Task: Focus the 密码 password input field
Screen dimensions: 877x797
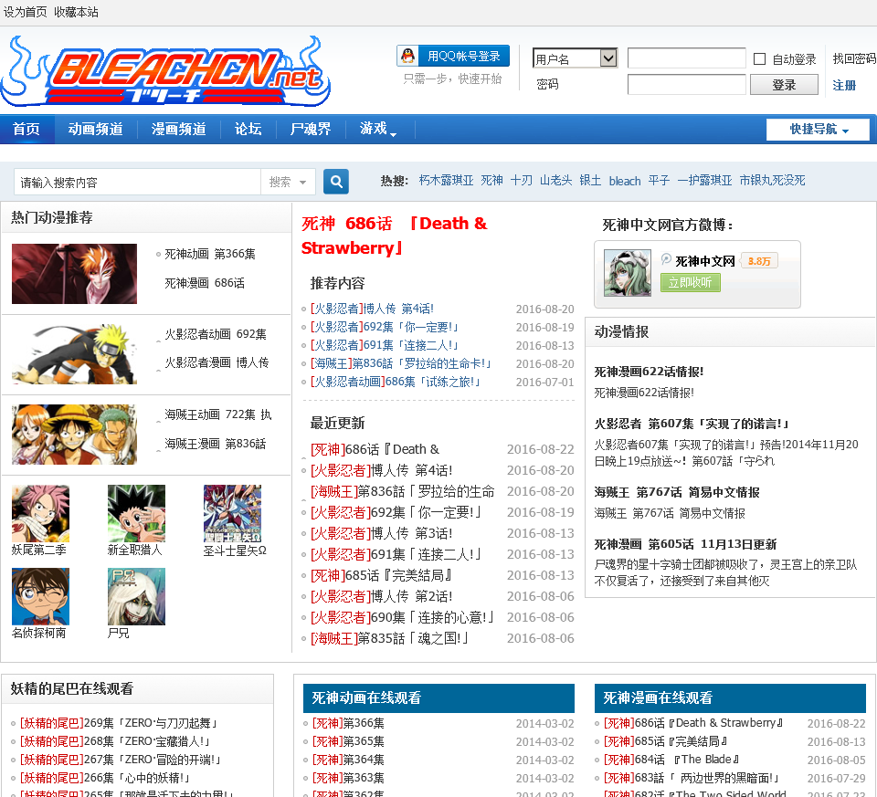Action: (686, 85)
